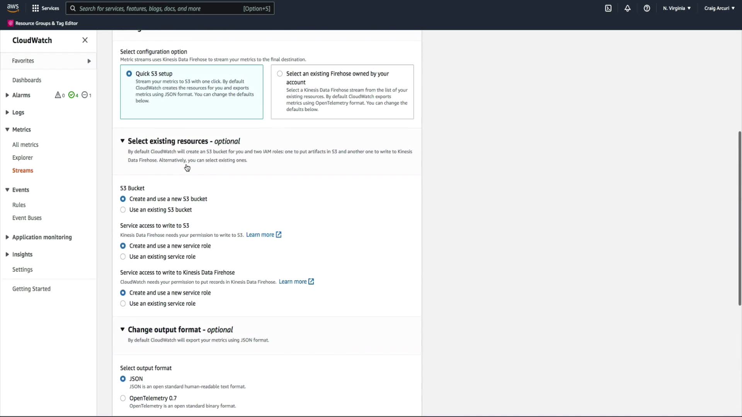Viewport: 742px width, 417px height.
Task: Open the Services grid menu icon
Action: pyautogui.click(x=36, y=8)
